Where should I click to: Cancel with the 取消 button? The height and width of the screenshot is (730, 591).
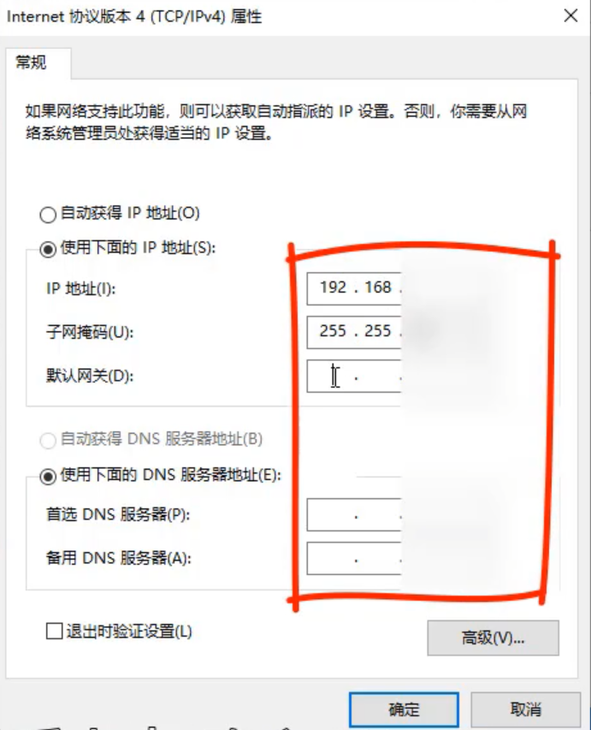[x=525, y=709]
